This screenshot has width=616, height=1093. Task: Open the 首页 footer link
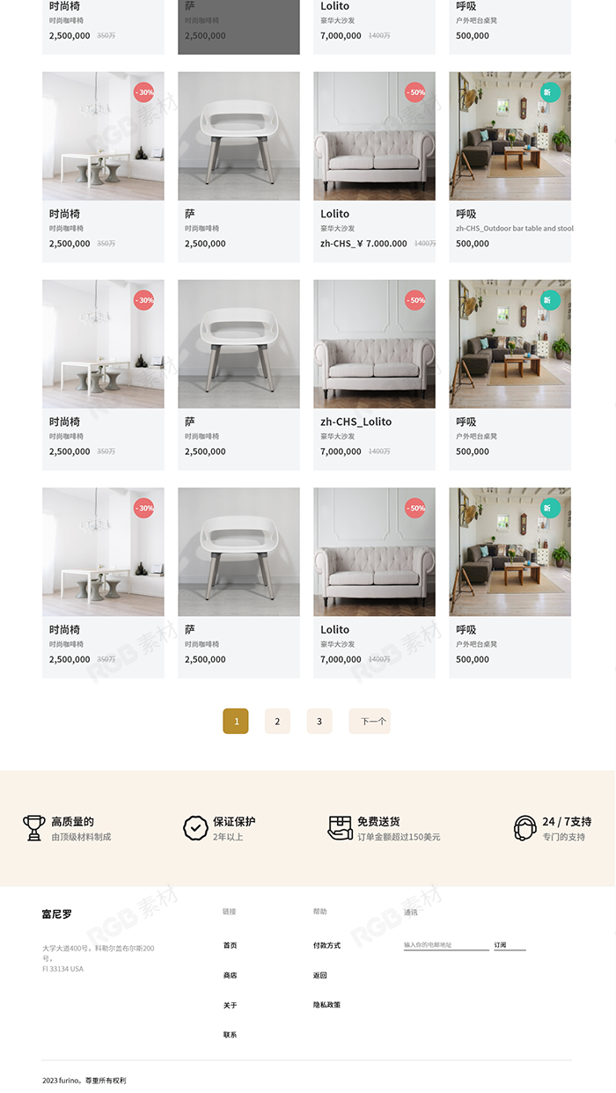[230, 945]
